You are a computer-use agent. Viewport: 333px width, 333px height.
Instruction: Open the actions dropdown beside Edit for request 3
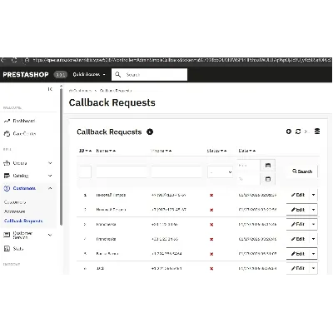click(x=313, y=224)
